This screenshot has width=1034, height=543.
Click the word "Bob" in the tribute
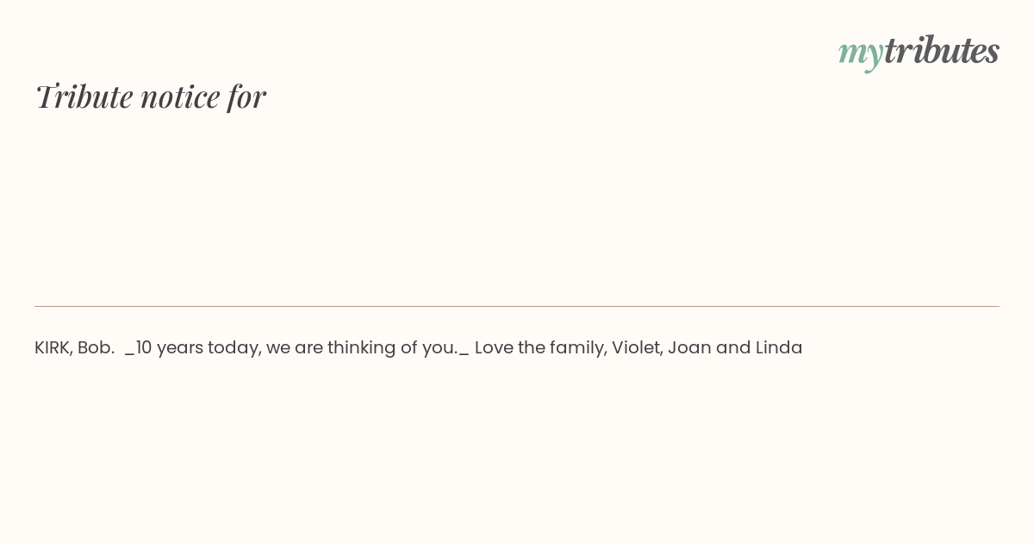pos(96,347)
